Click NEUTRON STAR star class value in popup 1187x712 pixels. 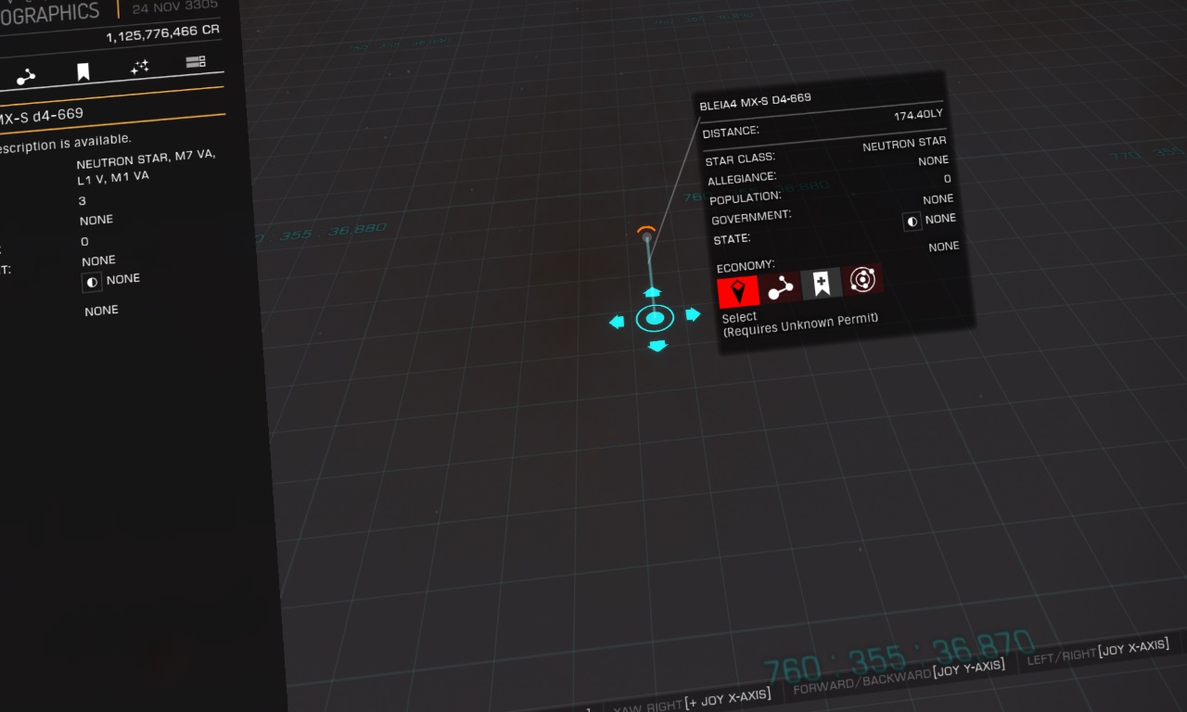click(904, 144)
